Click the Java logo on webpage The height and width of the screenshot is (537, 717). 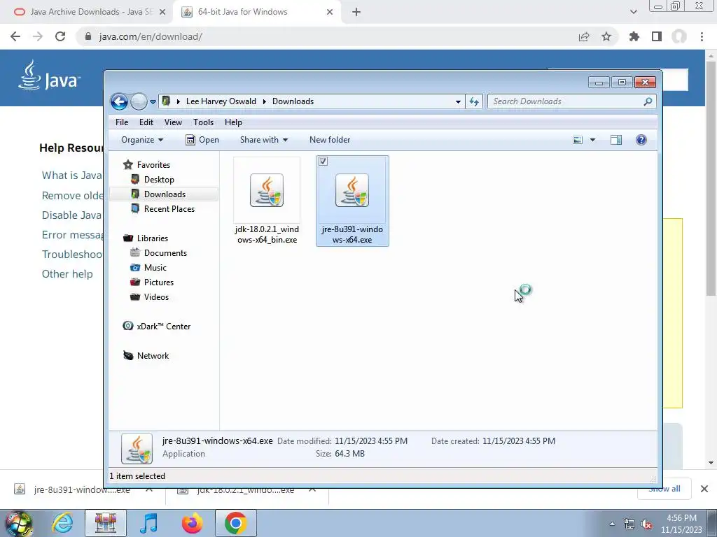coord(50,76)
